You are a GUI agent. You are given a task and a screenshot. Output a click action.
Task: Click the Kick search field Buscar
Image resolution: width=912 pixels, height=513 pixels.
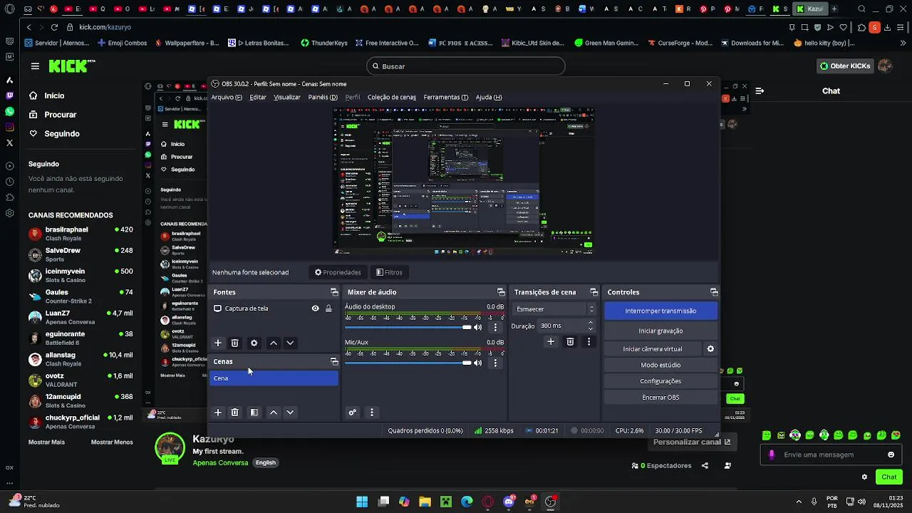point(466,66)
